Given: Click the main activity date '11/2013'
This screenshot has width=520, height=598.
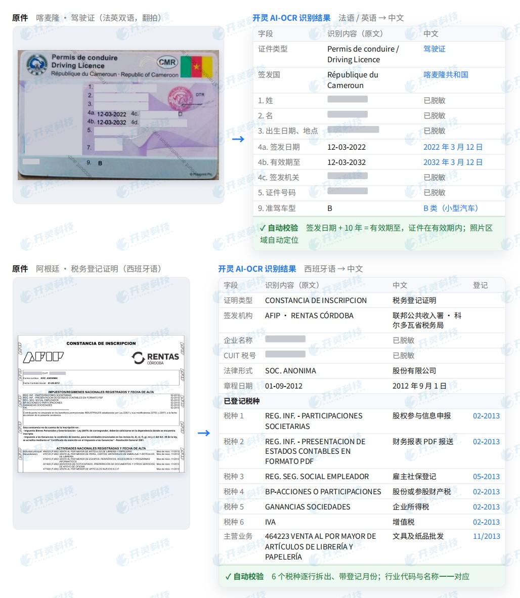Looking at the screenshot, I should pyautogui.click(x=487, y=536).
